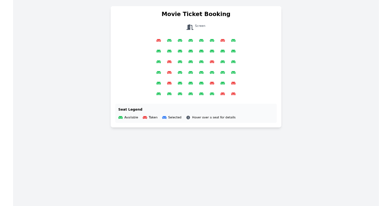Click the red Taken sofa icon in the legend
Screen dimensions: 392x206
point(144,117)
